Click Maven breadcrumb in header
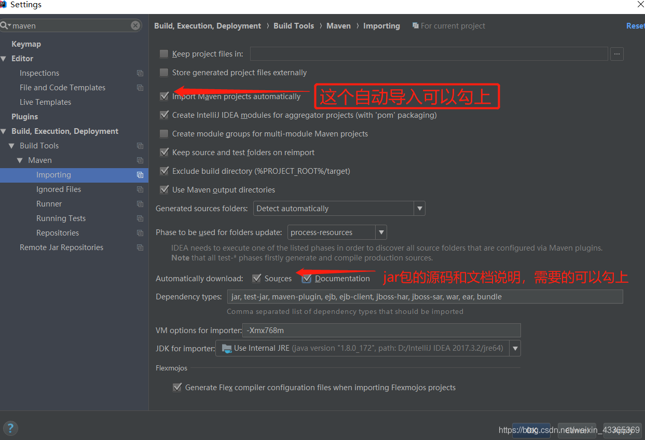 pos(338,26)
